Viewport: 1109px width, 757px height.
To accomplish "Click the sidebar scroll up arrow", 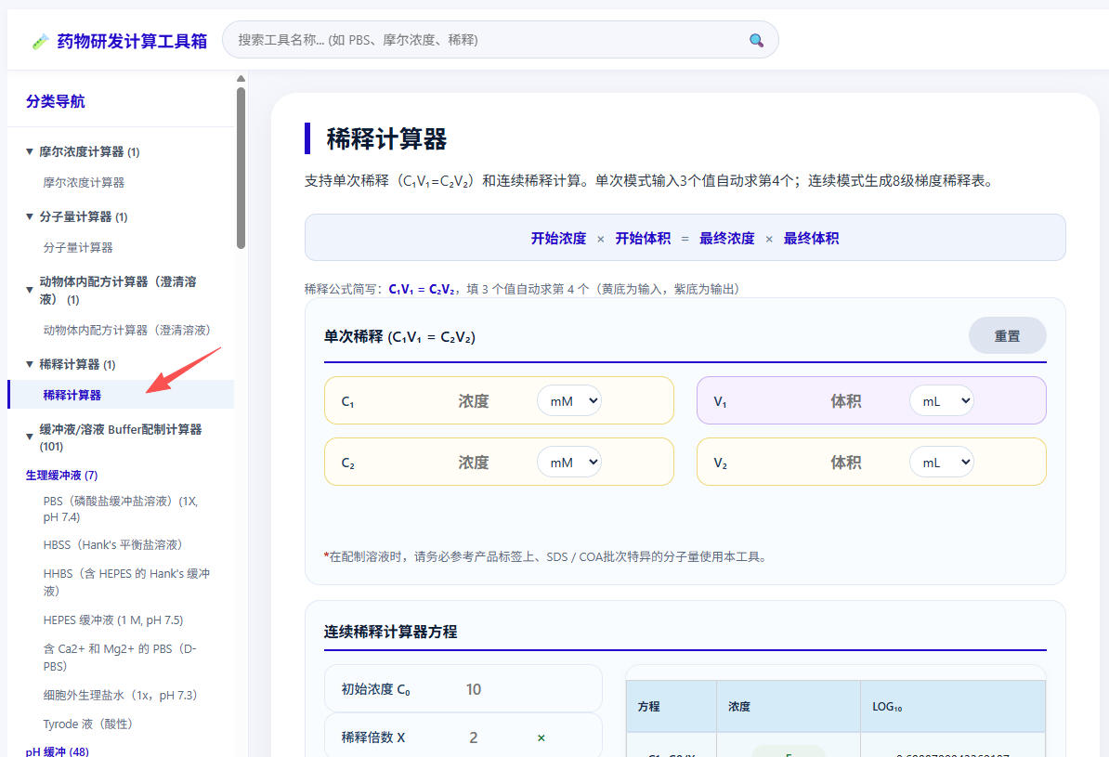I will point(241,79).
